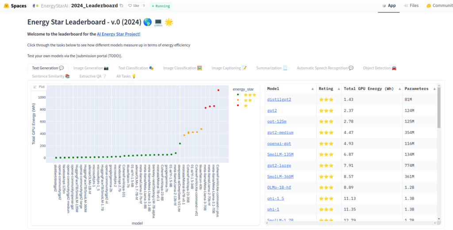This screenshot has height=230, width=453.
Task: Switch to the Image Generation tab
Action: pos(91,68)
